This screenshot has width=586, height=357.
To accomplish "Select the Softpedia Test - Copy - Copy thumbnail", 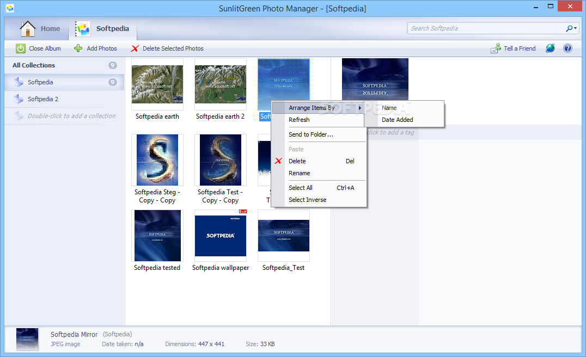I will tap(221, 160).
